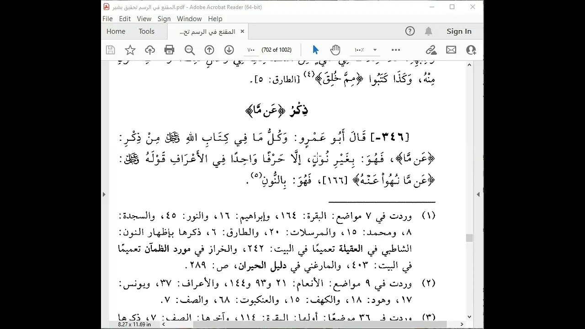Click footnote marker (1) in document
Screen dimensions: 585x329
[x=428, y=216]
